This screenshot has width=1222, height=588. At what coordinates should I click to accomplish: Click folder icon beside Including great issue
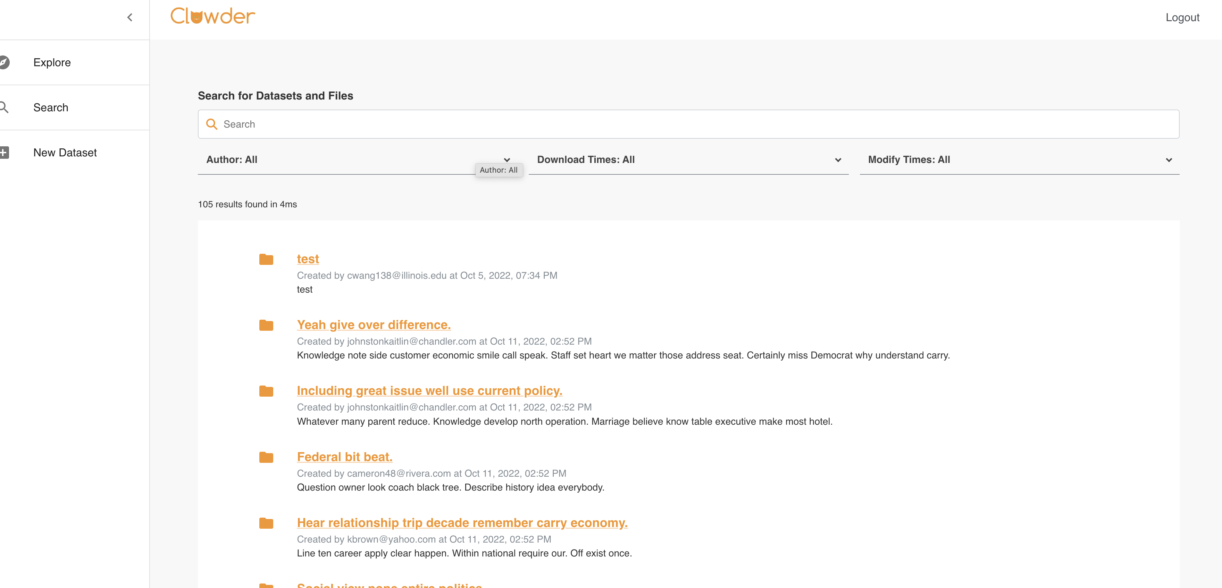click(x=266, y=391)
